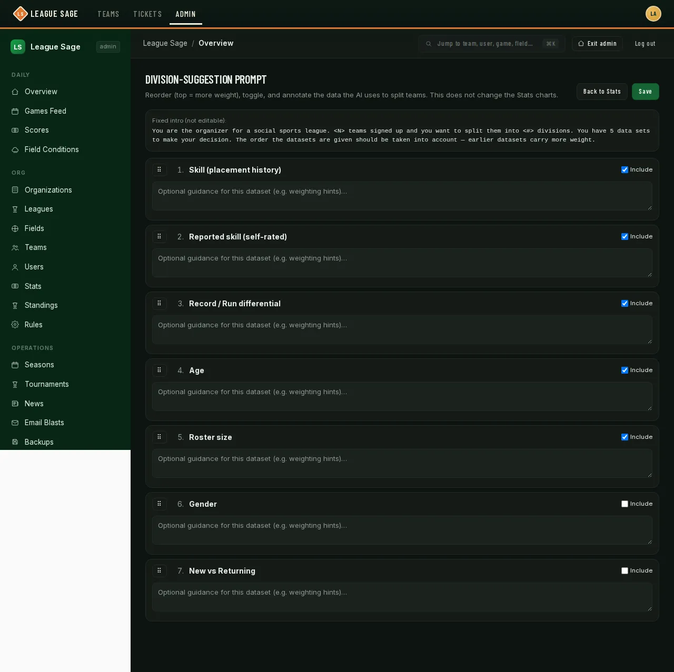Click the Email Blasts envelope icon
Viewport: 674px width, 672px height.
[x=15, y=423]
